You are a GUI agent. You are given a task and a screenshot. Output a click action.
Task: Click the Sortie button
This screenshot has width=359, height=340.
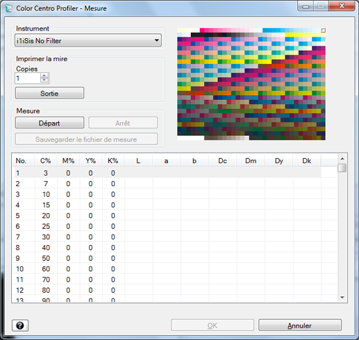tap(49, 93)
